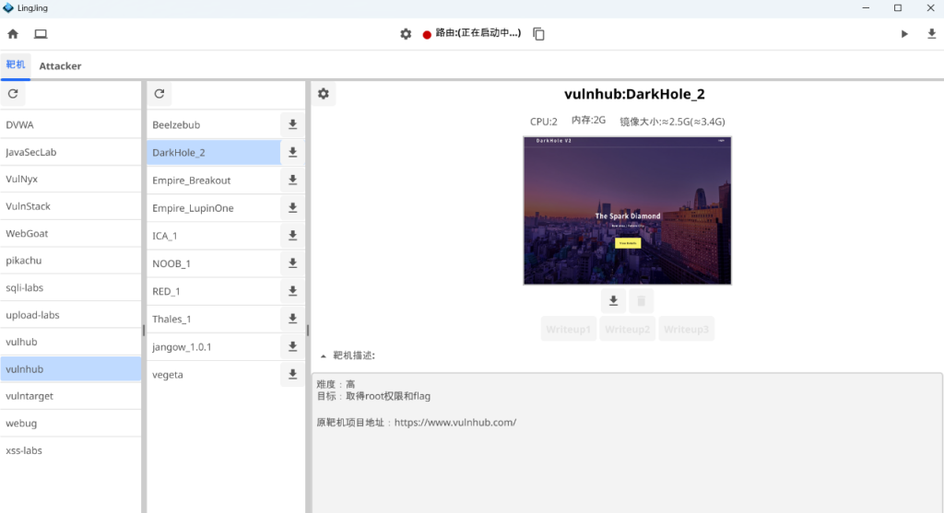
Task: Open Writeup1 button
Action: [x=569, y=329]
